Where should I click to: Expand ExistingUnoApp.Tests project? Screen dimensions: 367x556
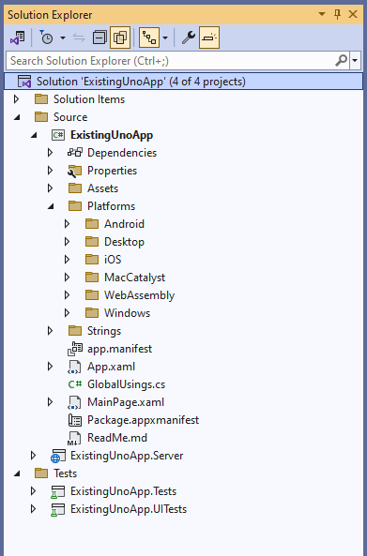click(33, 491)
